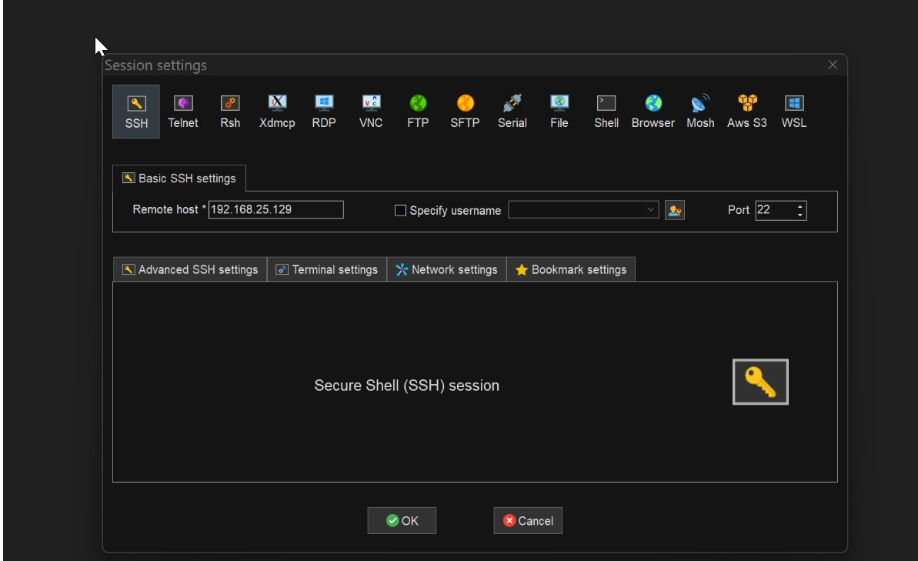Viewport: 918px width, 561px height.
Task: Click the large SSH key icon
Action: (760, 382)
